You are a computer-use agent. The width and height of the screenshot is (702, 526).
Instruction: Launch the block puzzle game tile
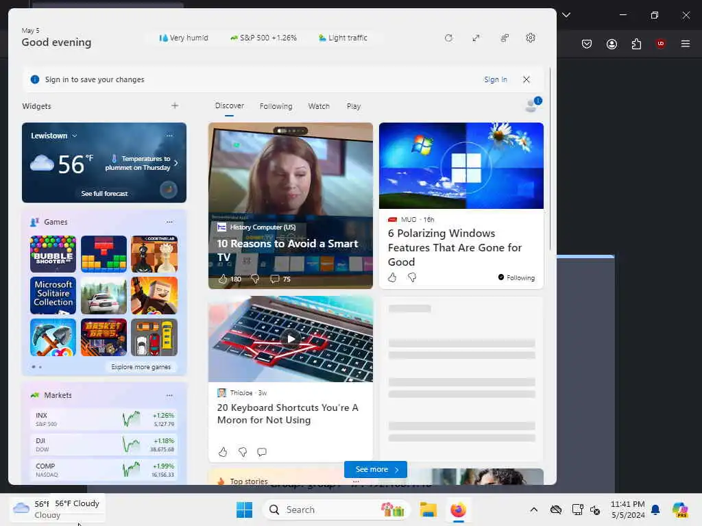click(104, 254)
